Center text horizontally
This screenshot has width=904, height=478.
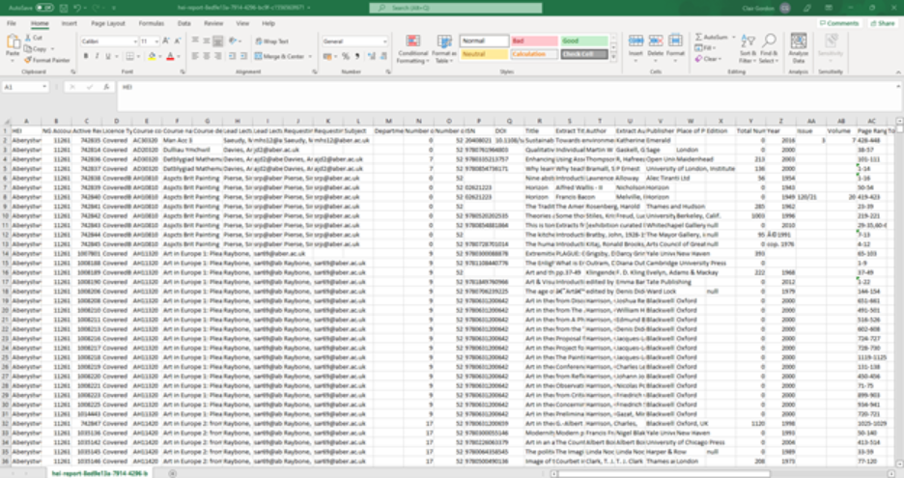point(207,57)
